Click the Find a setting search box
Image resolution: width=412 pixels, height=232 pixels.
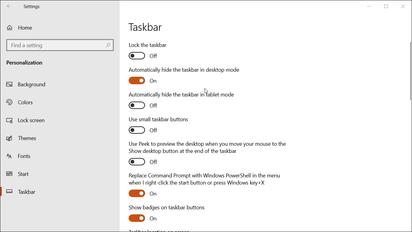[60, 45]
